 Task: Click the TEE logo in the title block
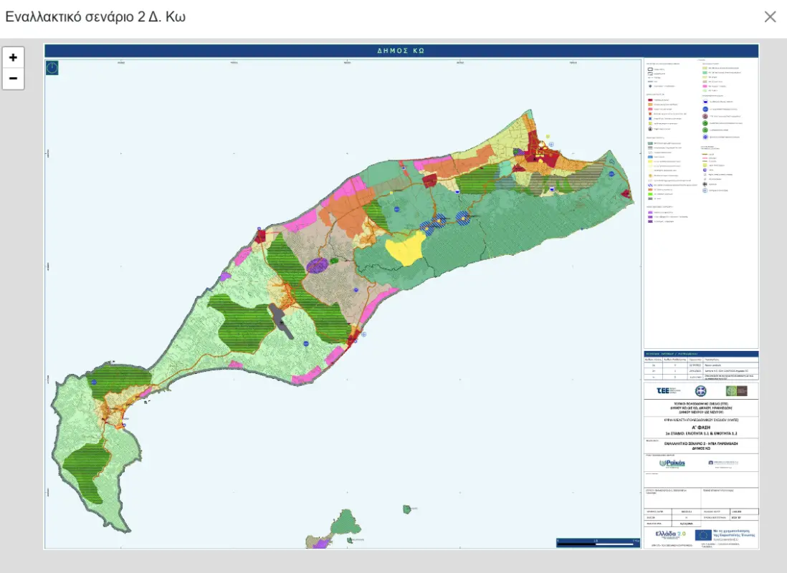pyautogui.click(x=669, y=391)
